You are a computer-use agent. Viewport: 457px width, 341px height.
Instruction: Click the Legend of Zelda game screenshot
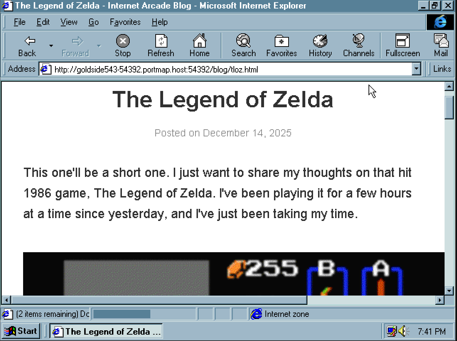(233, 274)
